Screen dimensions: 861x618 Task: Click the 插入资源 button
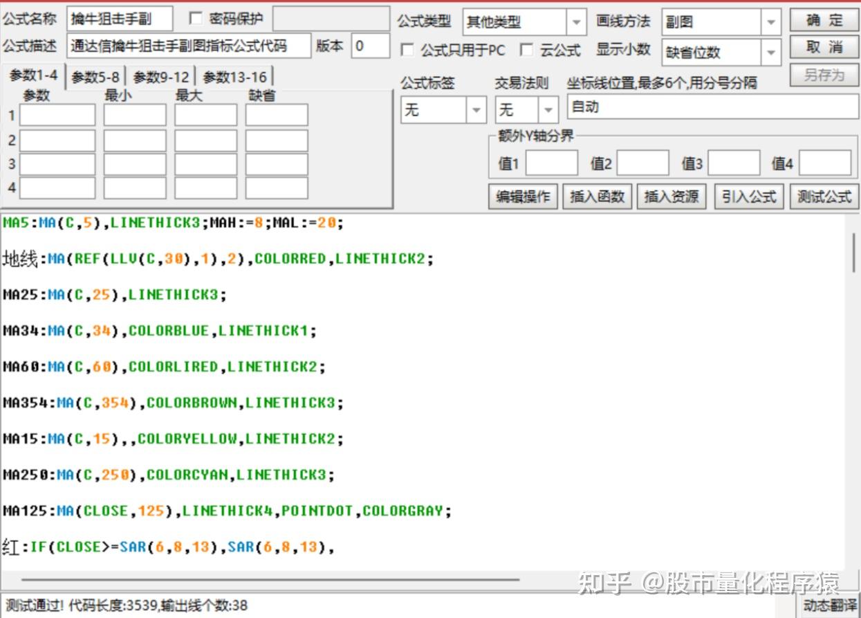671,197
